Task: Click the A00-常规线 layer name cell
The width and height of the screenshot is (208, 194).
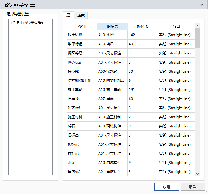Action: (112, 71)
